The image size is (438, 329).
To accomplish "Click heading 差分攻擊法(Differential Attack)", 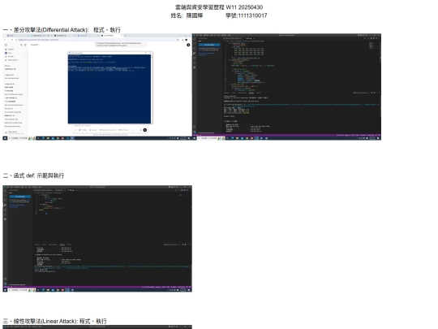I will pyautogui.click(x=51, y=30).
